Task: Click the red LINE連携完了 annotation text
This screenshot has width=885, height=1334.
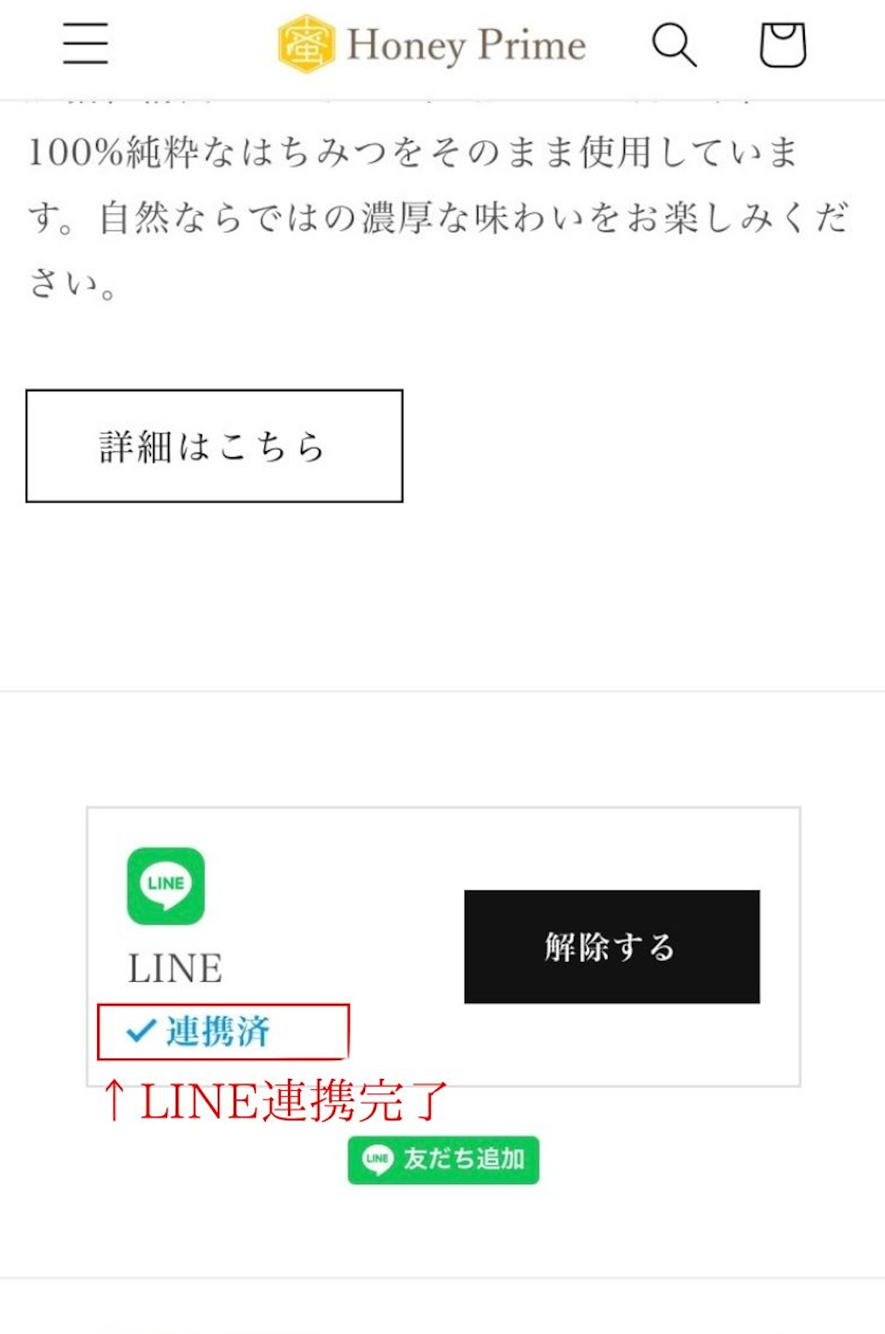Action: (x=294, y=1100)
